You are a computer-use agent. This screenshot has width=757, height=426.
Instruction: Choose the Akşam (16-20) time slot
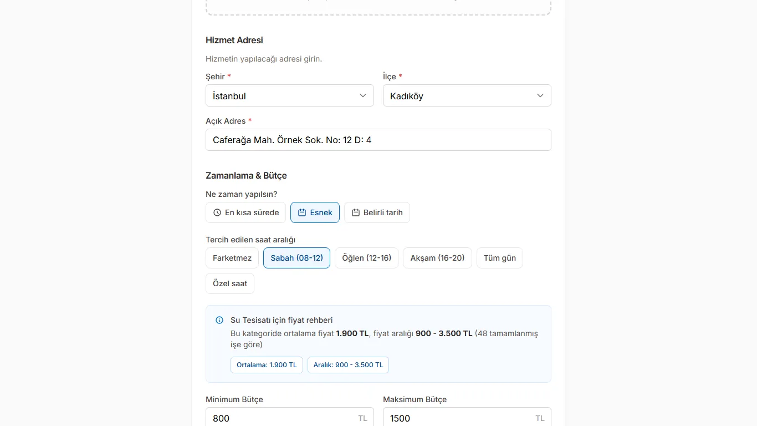point(437,258)
